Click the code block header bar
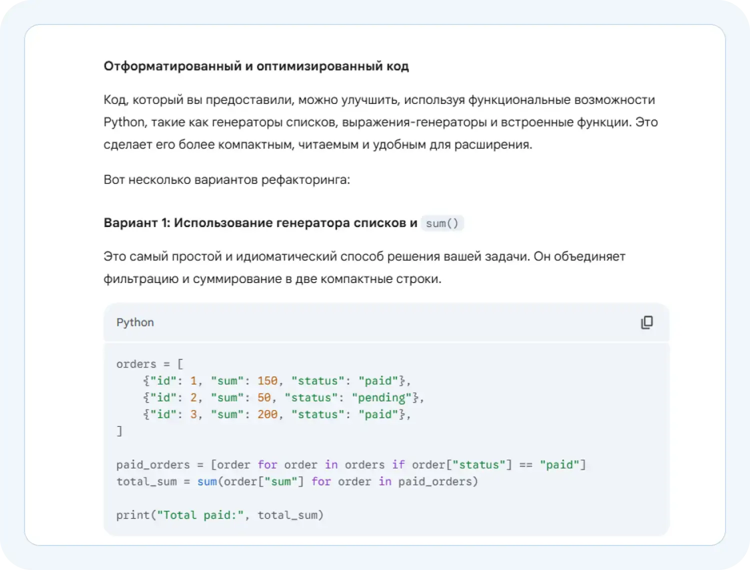The height and width of the screenshot is (570, 750). pyautogui.click(x=385, y=322)
